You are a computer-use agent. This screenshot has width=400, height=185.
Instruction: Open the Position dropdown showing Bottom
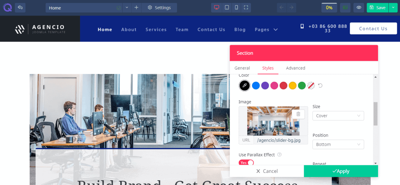(x=338, y=144)
